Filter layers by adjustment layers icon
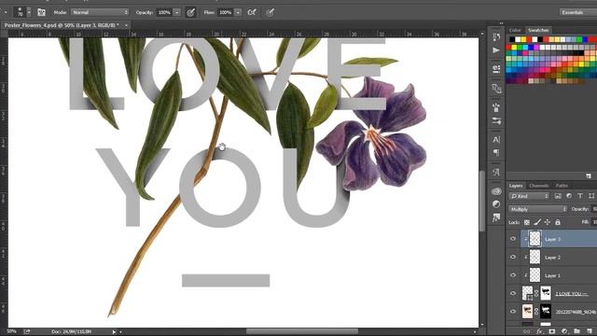Image resolution: width=597 pixels, height=336 pixels. pos(569,196)
